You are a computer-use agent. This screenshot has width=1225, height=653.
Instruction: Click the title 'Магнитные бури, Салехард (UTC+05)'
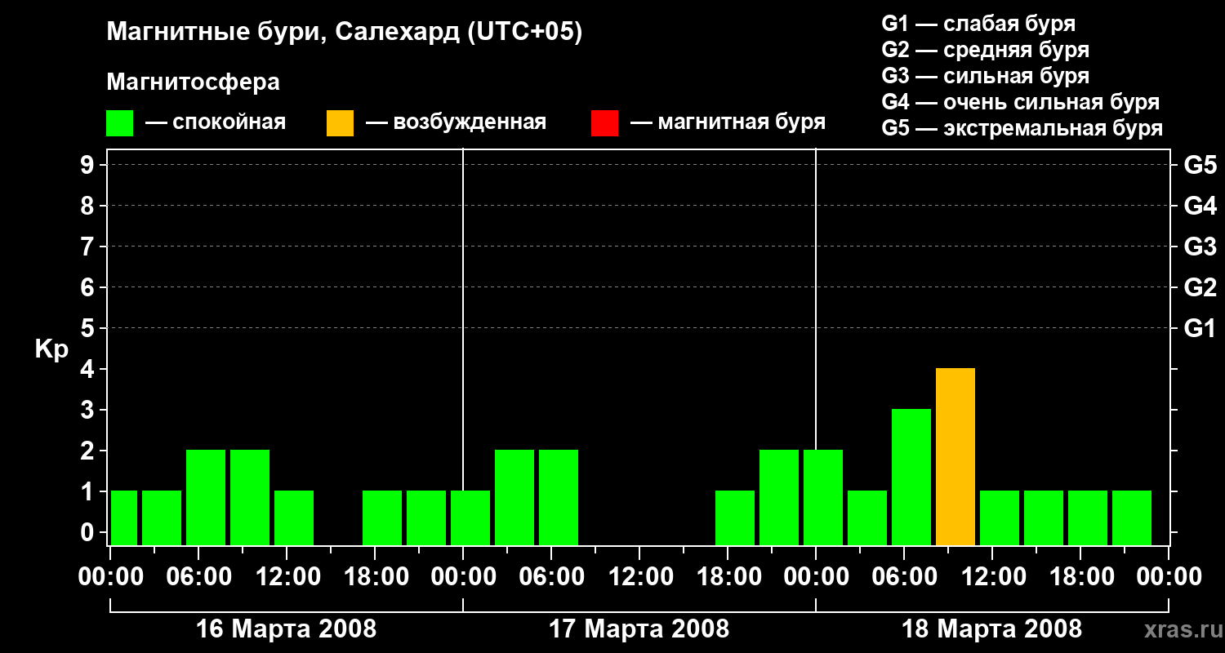[x=345, y=33]
